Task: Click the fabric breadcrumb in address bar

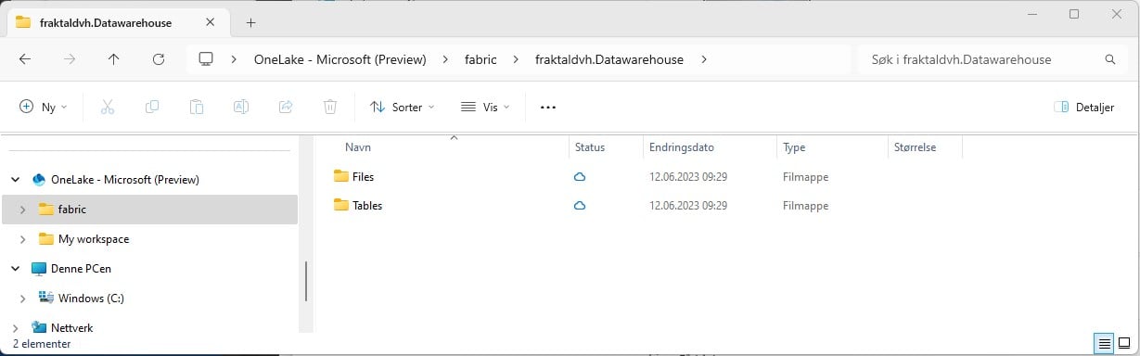Action: pyautogui.click(x=480, y=59)
